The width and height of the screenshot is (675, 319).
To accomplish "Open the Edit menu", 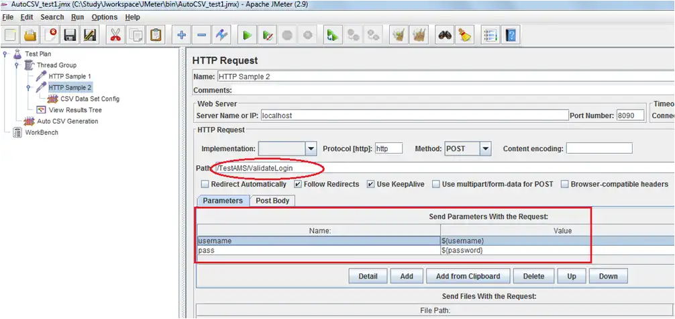I will 27,17.
